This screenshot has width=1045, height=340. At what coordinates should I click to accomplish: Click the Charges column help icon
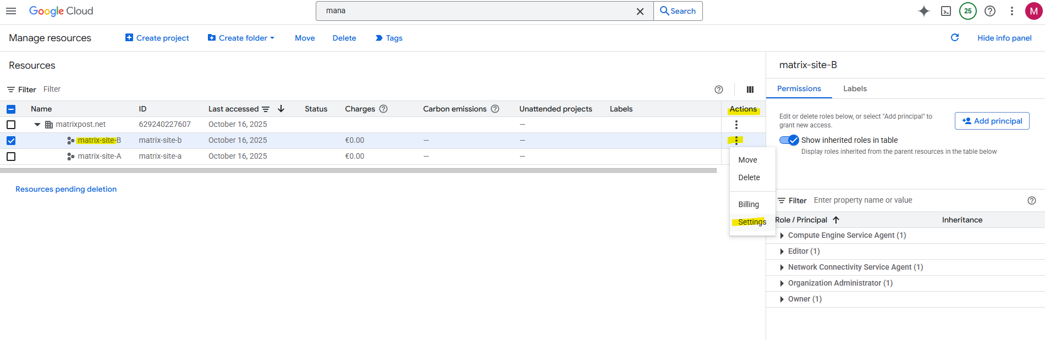tap(383, 109)
